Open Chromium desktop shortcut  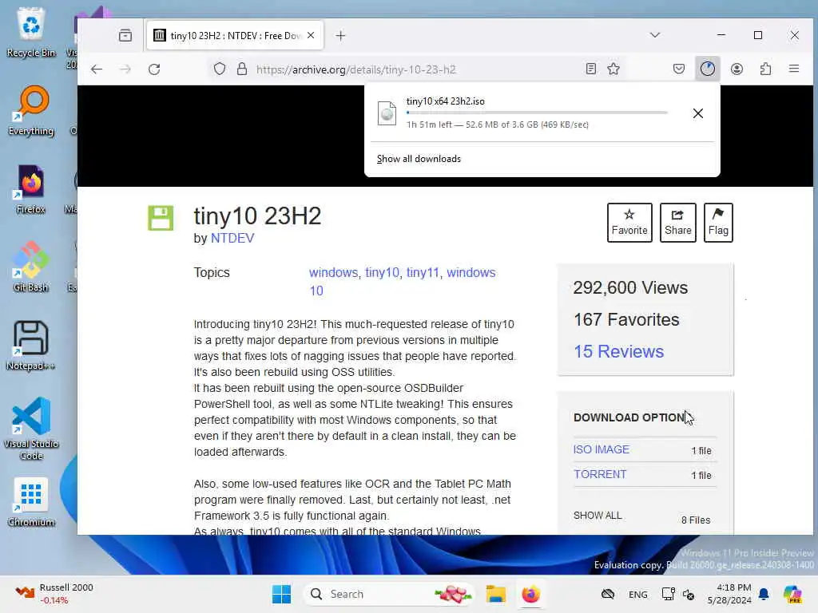pos(31,502)
